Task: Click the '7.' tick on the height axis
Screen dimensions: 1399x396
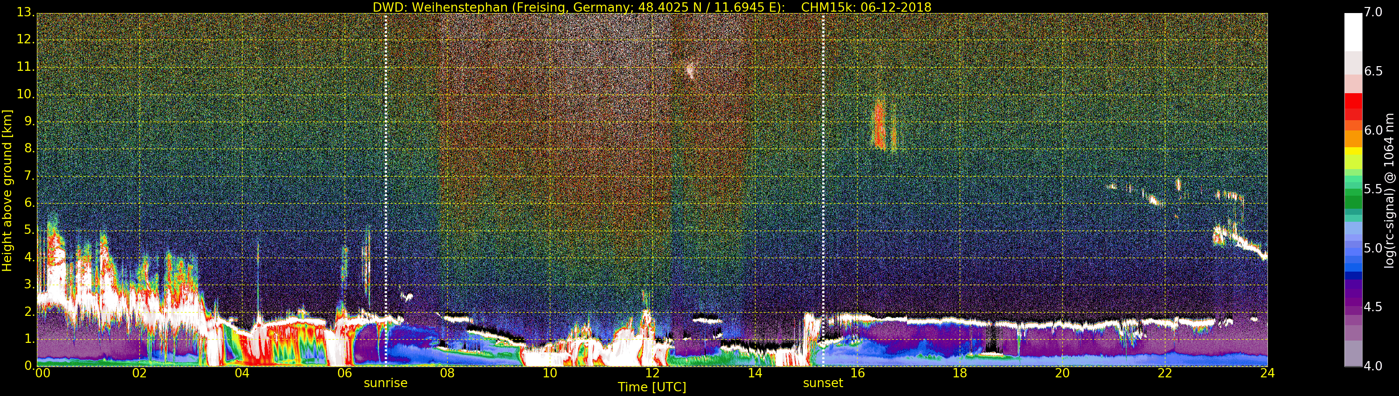Action: (x=29, y=176)
